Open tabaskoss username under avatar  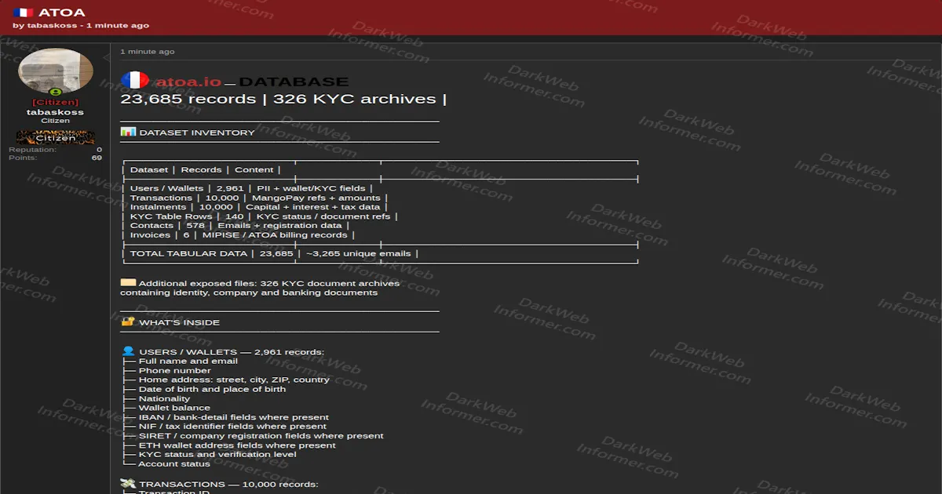coord(56,112)
